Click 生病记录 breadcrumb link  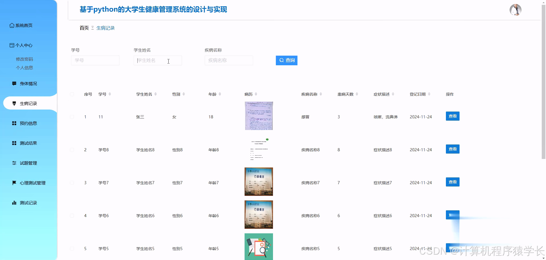click(106, 28)
